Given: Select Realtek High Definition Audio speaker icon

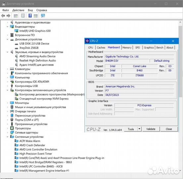Looking at the screenshot, I should coord(17,60).
